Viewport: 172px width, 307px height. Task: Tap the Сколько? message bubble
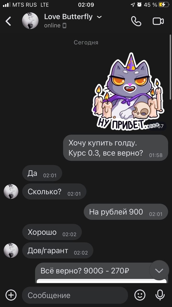coord(54,192)
